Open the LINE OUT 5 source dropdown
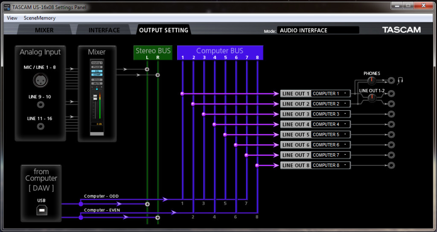Viewport: 437px width, 232px height. [331, 135]
